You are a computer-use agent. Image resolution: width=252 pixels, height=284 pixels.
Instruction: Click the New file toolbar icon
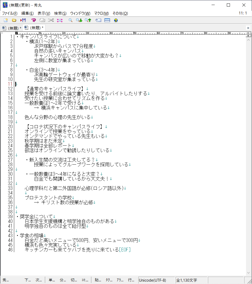click(6, 20)
